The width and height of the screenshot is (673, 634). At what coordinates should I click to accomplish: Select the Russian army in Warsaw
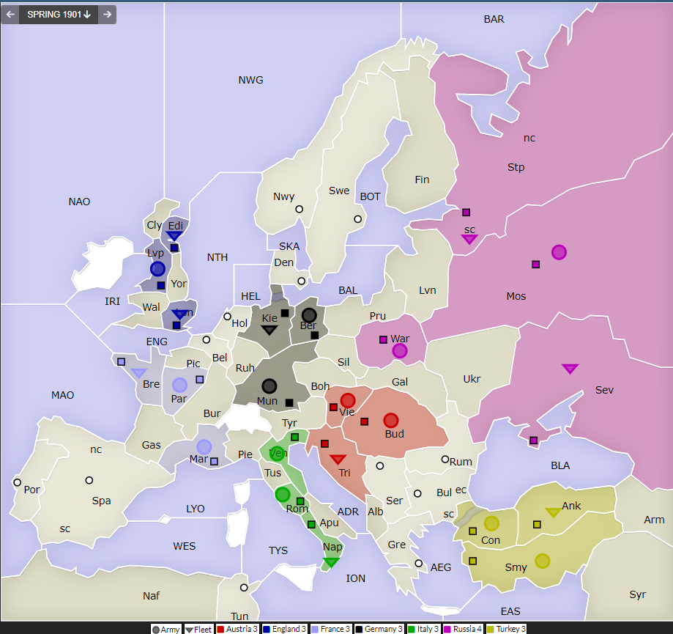click(x=400, y=351)
